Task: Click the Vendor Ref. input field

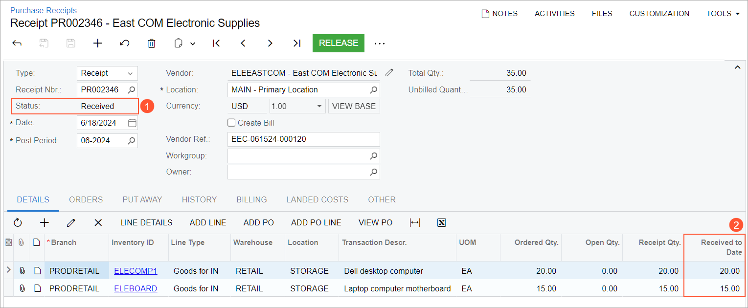Action: pos(303,139)
